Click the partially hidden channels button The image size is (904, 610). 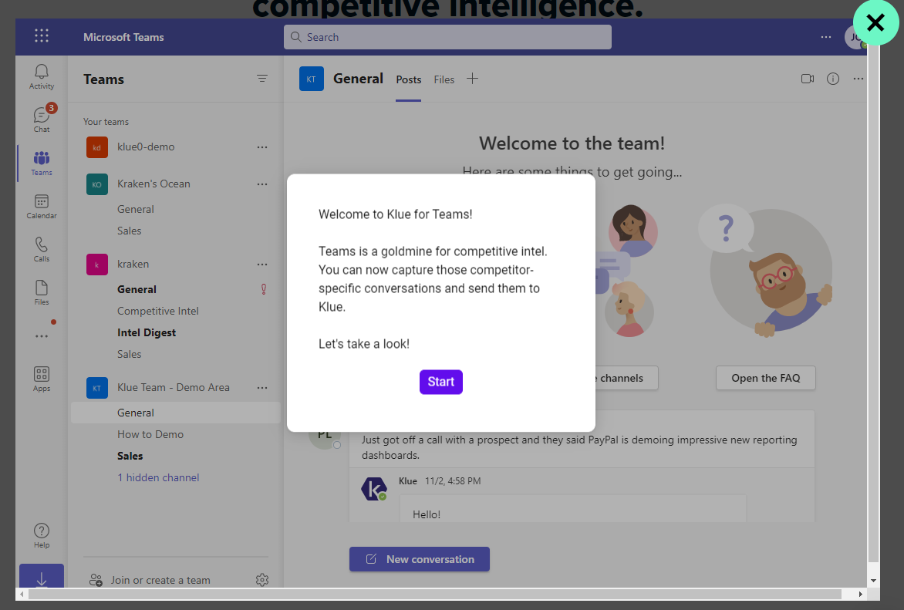click(x=626, y=378)
